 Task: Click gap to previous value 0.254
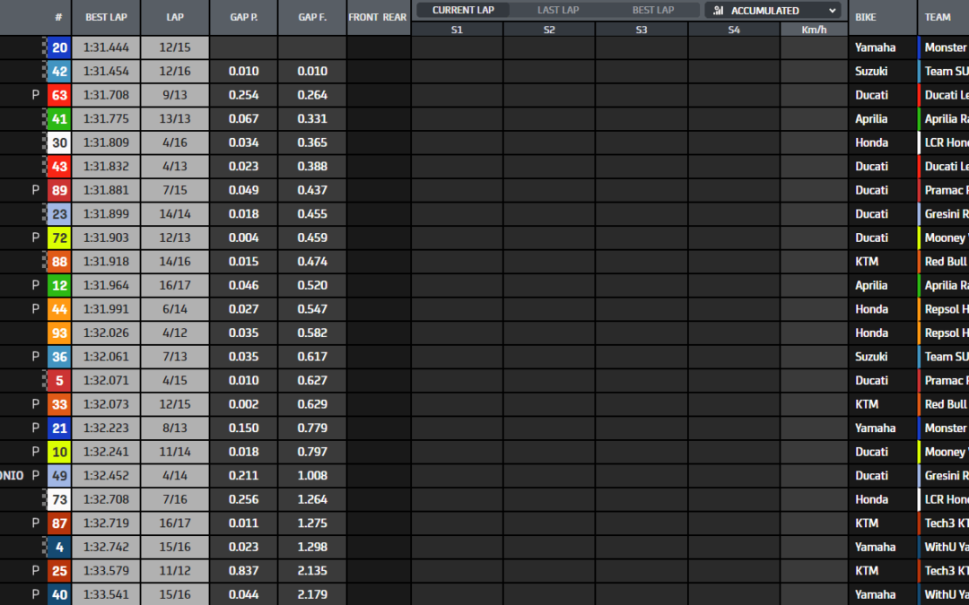(x=243, y=95)
